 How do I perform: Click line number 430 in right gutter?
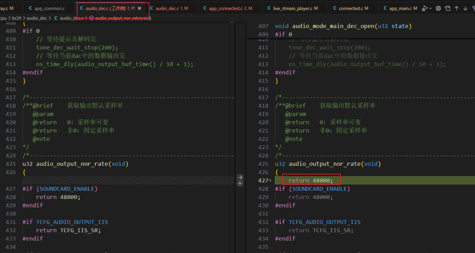263,205
